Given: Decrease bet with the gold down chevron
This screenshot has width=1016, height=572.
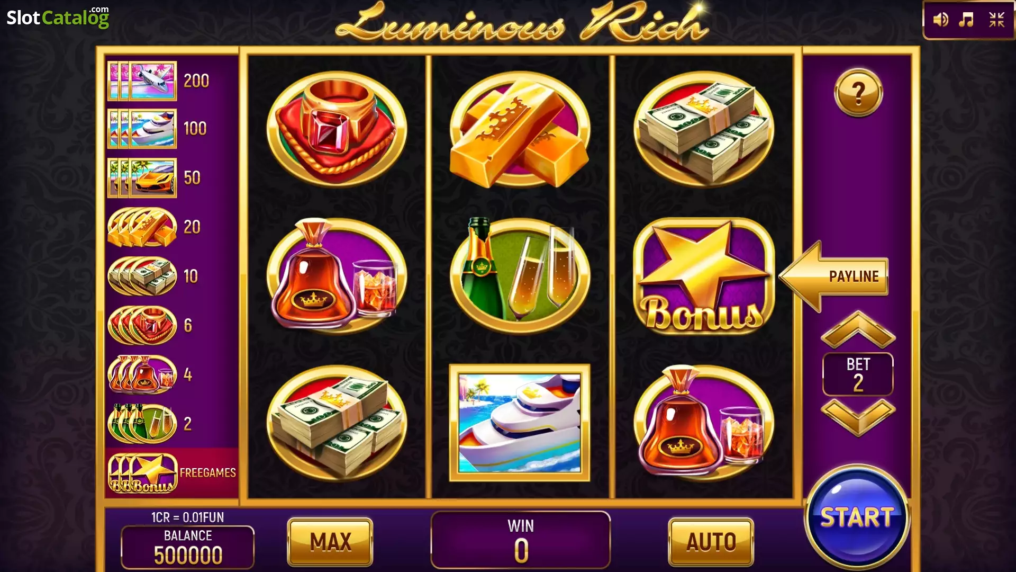Looking at the screenshot, I should pos(858,417).
